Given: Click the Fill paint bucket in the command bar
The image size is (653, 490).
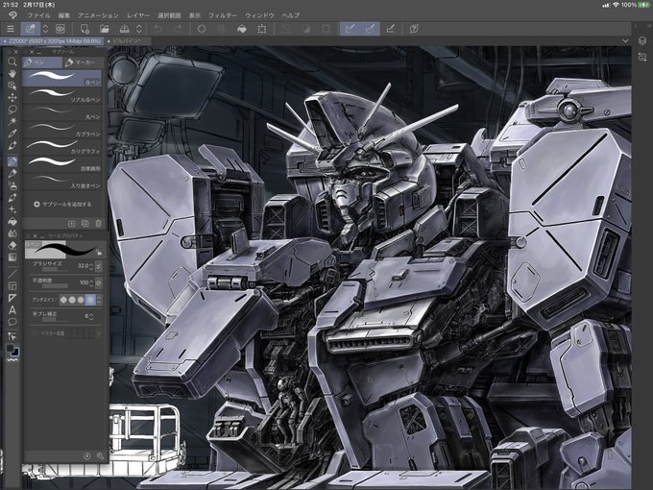Looking at the screenshot, I should [x=242, y=29].
